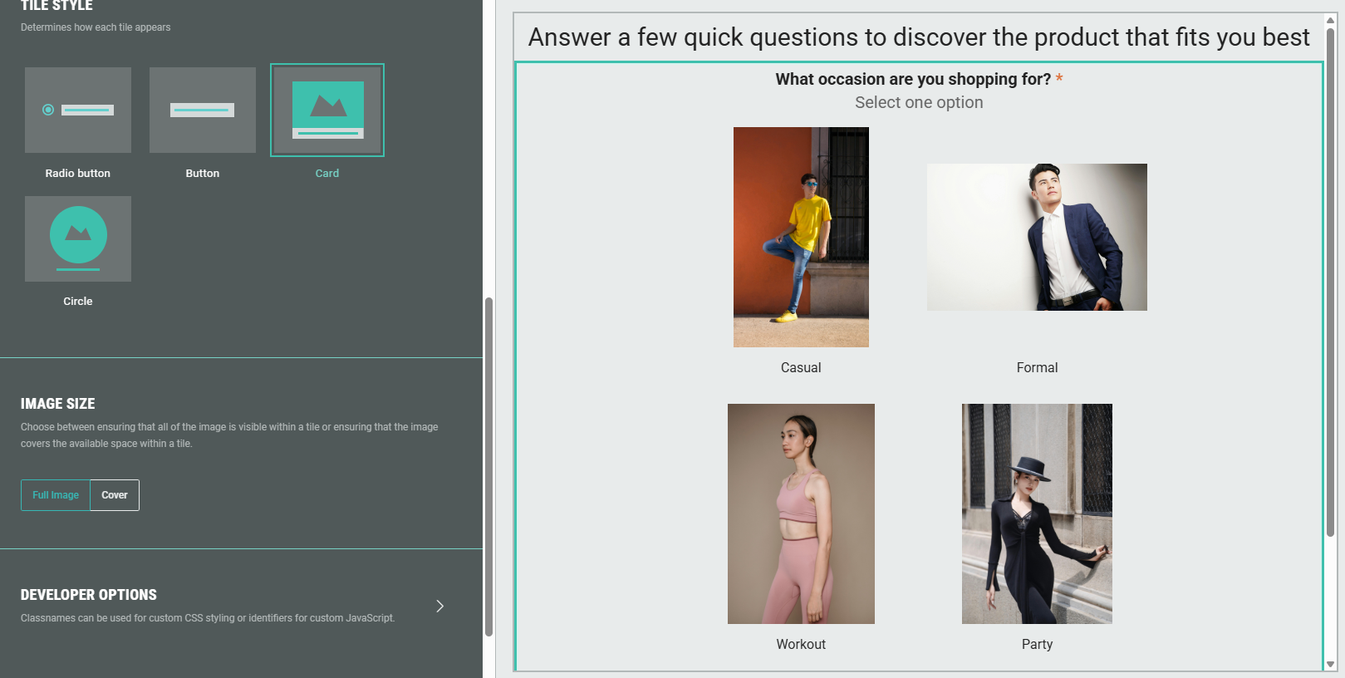
Task: Select the Workout outfit image
Action: pos(801,513)
